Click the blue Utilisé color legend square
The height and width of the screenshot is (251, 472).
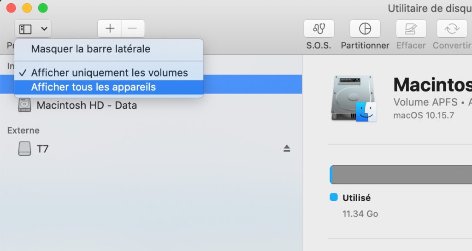click(x=334, y=197)
